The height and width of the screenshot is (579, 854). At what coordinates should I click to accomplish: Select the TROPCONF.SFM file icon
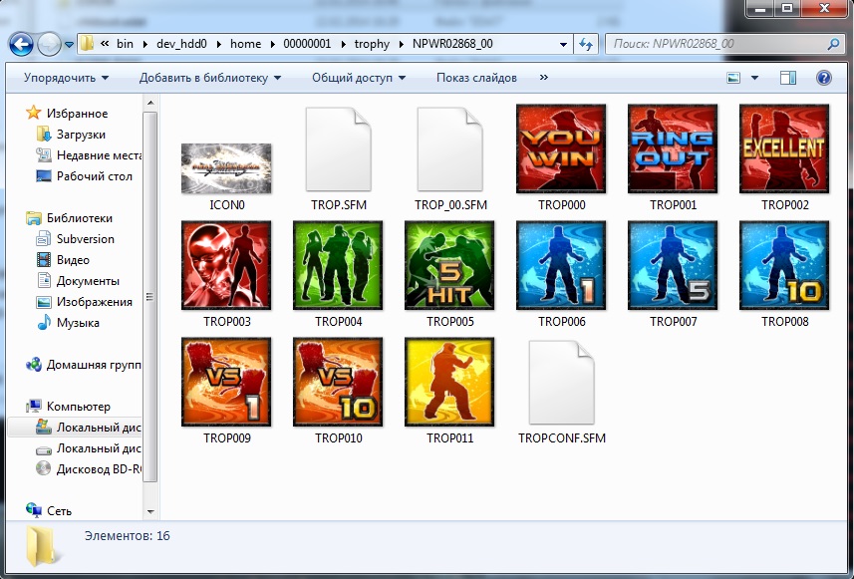pos(561,383)
